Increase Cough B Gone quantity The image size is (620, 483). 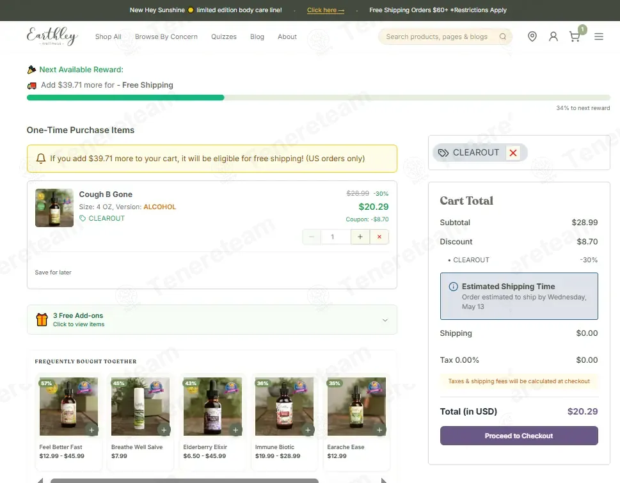(360, 237)
